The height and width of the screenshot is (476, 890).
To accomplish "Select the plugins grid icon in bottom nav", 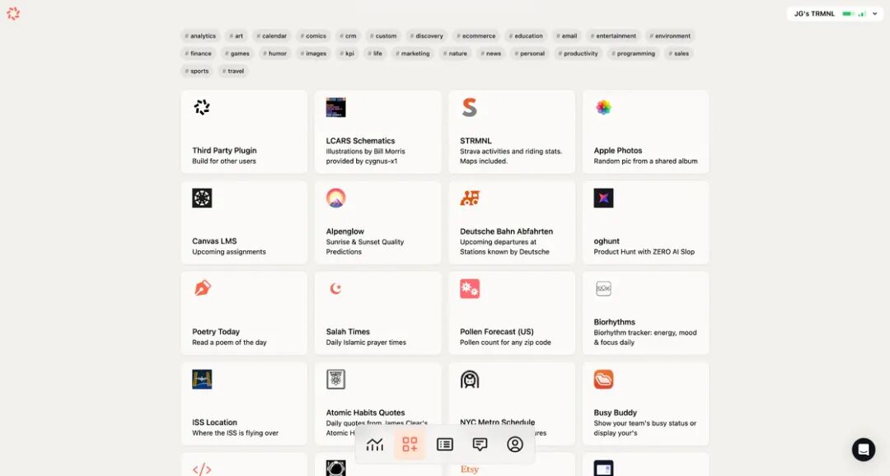I will point(410,444).
